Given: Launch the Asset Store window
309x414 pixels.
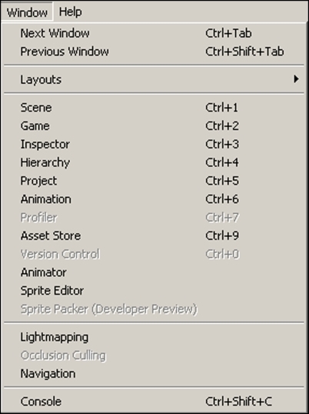Looking at the screenshot, I should [154, 235].
